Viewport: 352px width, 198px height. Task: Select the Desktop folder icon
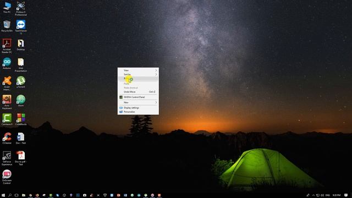21,45
